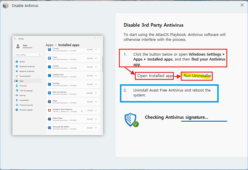Screen dimensions: 248x170
Task: Click the 'Disable Antivirus' window title text
Action: pos(25,6)
